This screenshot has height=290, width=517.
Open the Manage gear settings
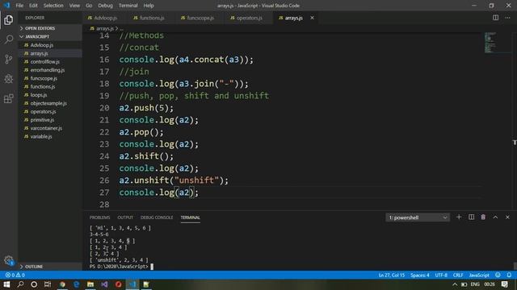[9, 261]
